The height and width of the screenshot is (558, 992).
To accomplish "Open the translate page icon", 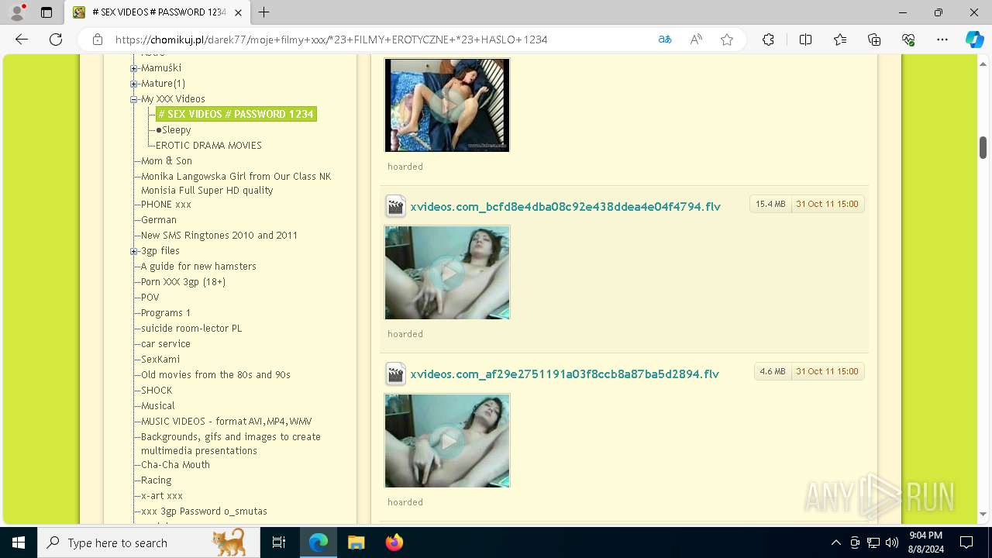I will click(x=665, y=40).
